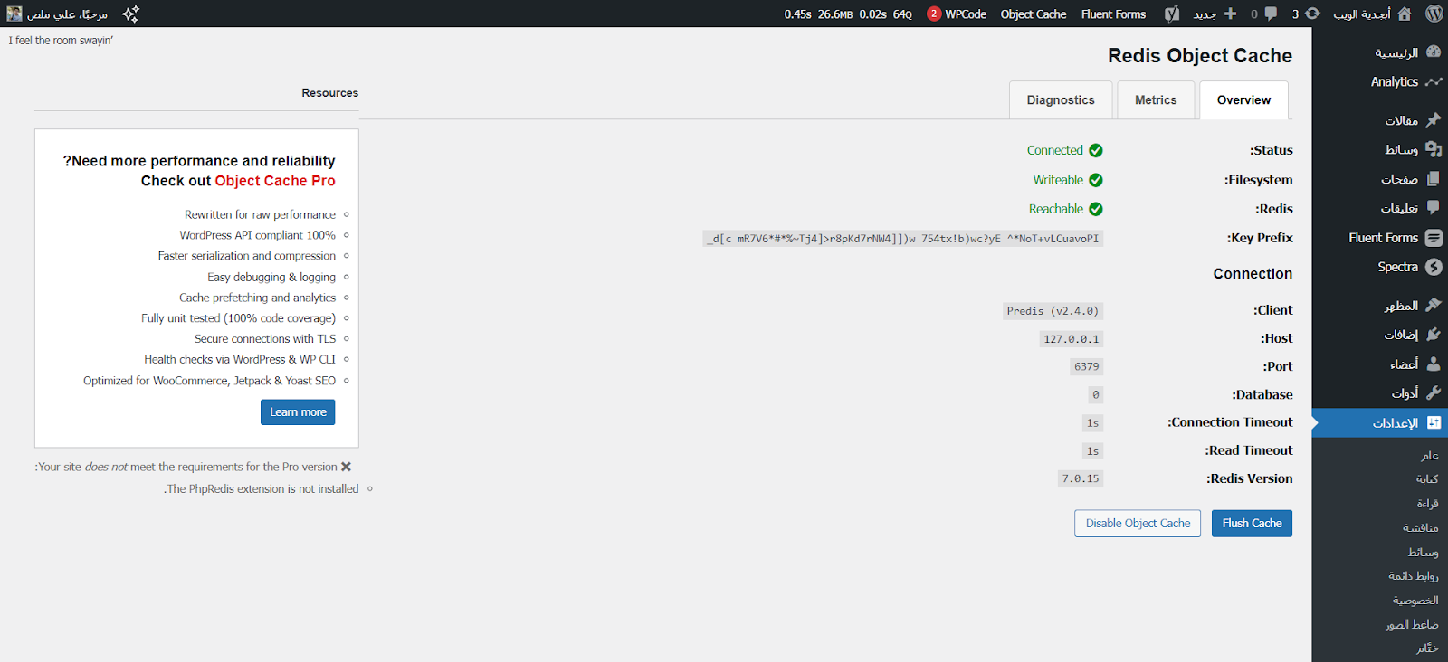Click the Port value 6379
This screenshot has height=662, width=1448.
click(1087, 366)
